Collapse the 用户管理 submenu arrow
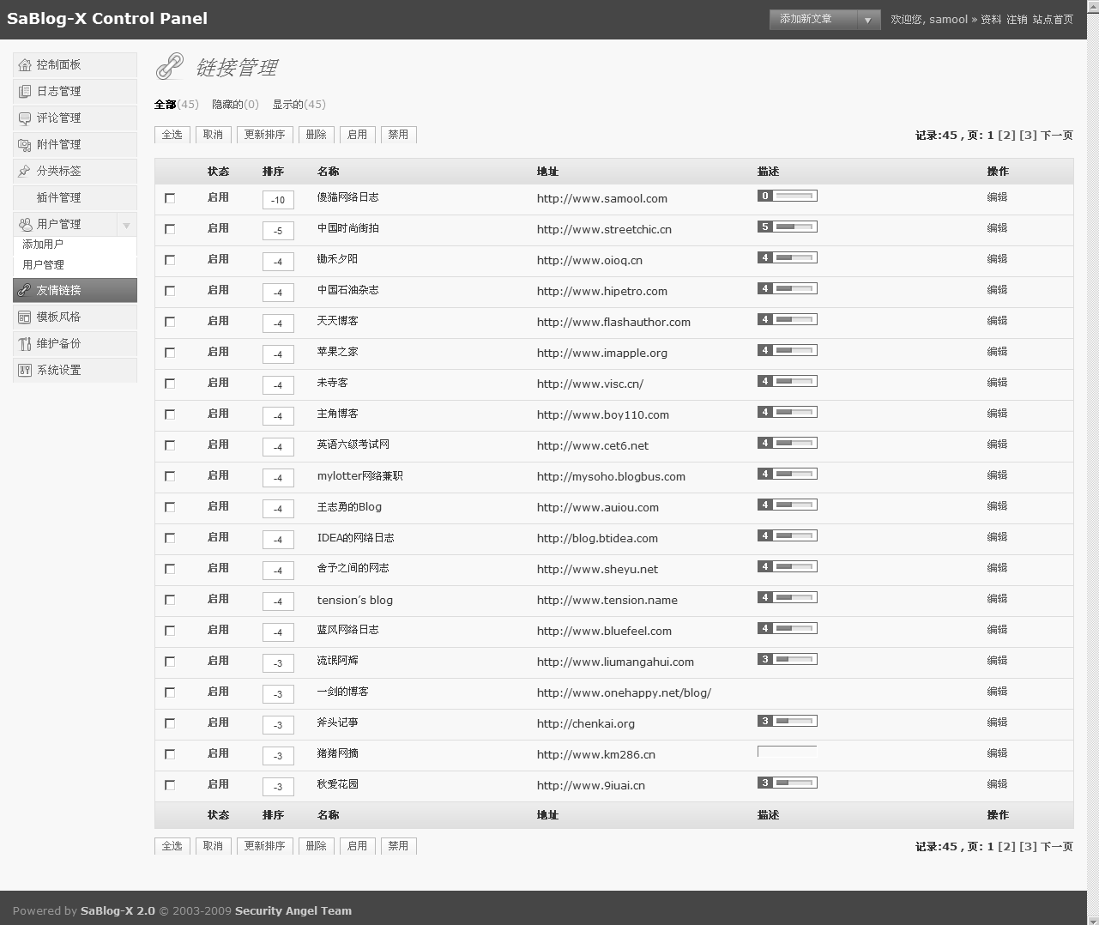This screenshot has width=1099, height=925. 126,225
